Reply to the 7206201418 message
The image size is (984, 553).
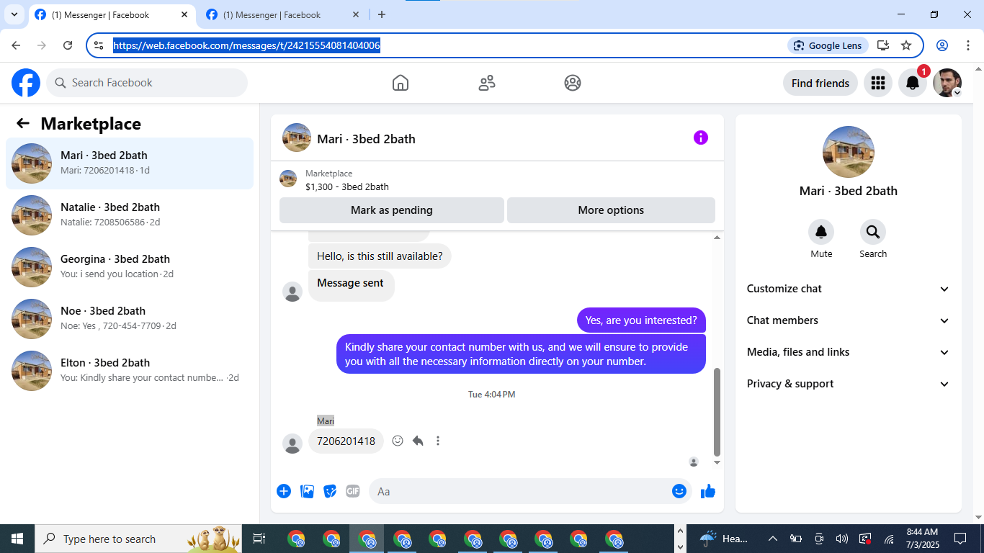[418, 441]
